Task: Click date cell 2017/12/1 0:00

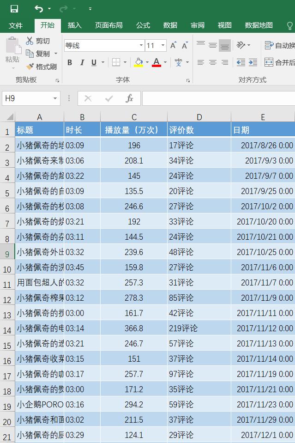Action: pos(263,435)
